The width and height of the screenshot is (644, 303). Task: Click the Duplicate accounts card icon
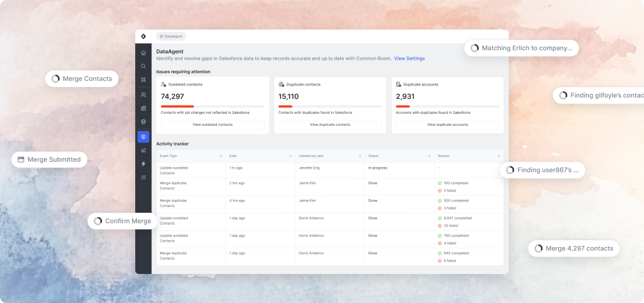click(399, 84)
